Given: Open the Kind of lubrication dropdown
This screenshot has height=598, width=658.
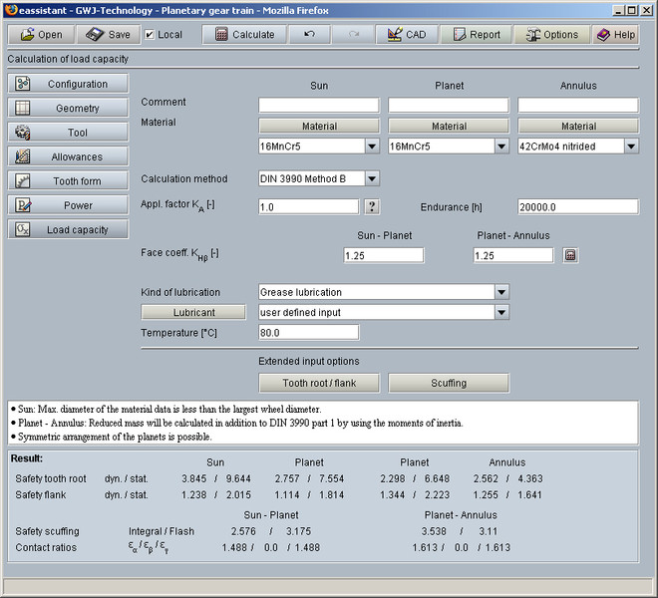Looking at the screenshot, I should (500, 292).
